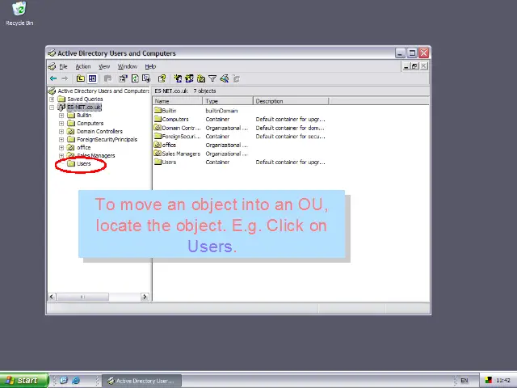Select ES-NET.co.uk domain in tree
Viewport: 517px width, 388px height.
[84, 108]
